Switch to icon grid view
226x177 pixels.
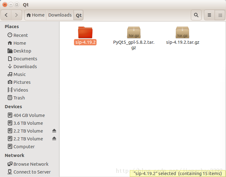pyautogui.click(x=220, y=15)
